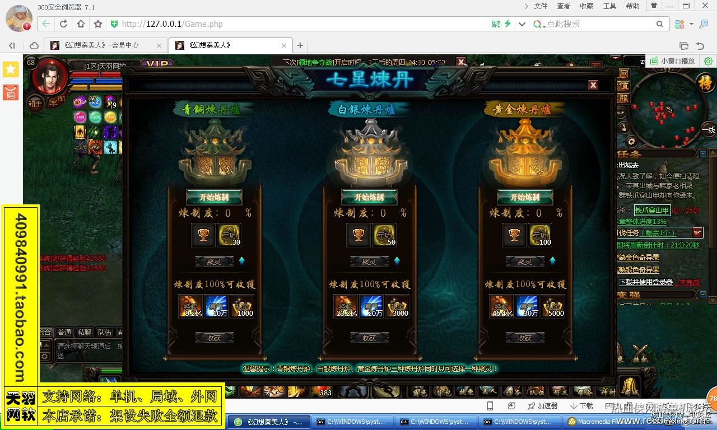
Task: Click the 10万 reward icon in bronze panel
Action: tap(216, 306)
